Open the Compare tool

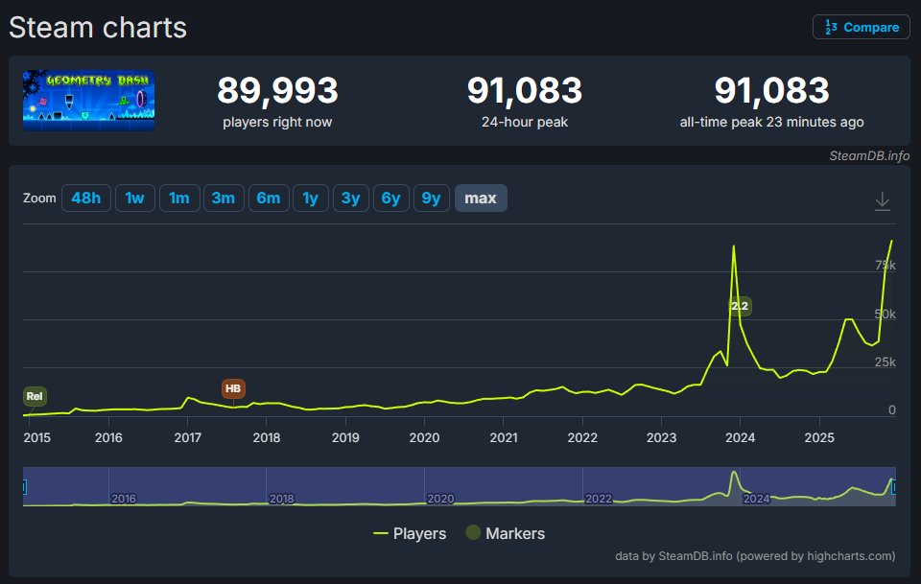coord(861,26)
